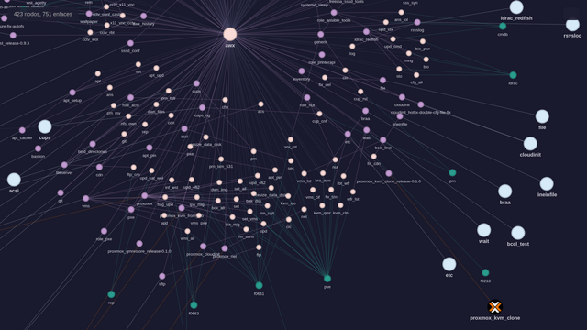Click the large light-blue idrac_redfish node

516,7
